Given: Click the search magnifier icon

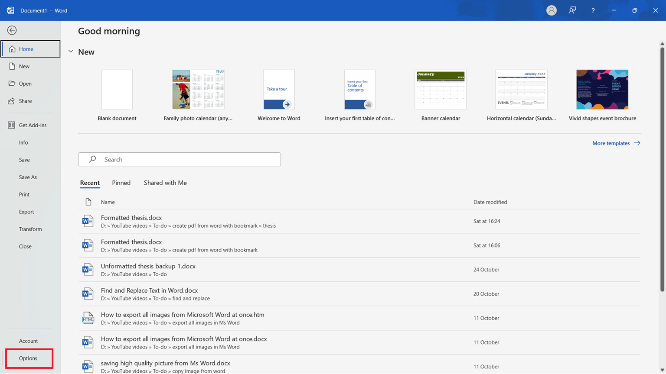Looking at the screenshot, I should (x=92, y=159).
